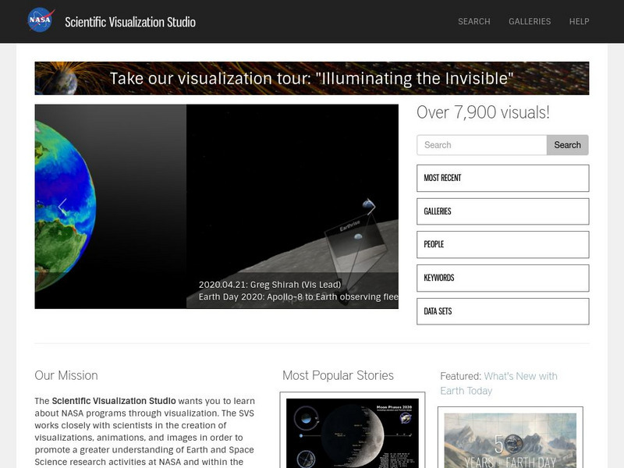Go to previous carousel slide arrow
This screenshot has width=624, height=468.
pos(62,207)
